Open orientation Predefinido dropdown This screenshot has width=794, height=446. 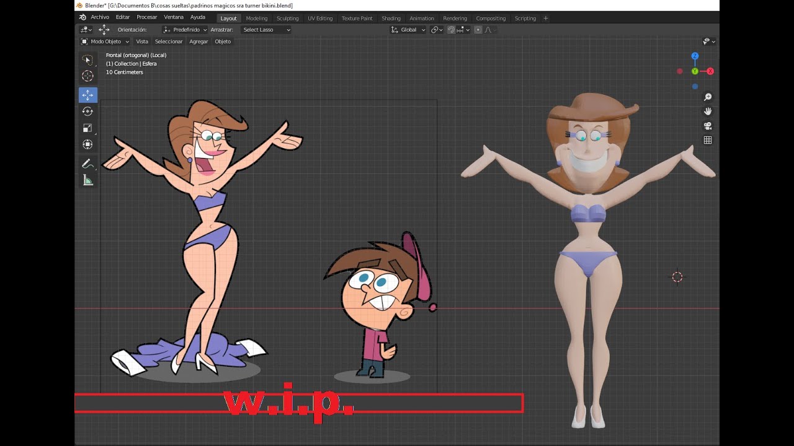[x=185, y=30]
